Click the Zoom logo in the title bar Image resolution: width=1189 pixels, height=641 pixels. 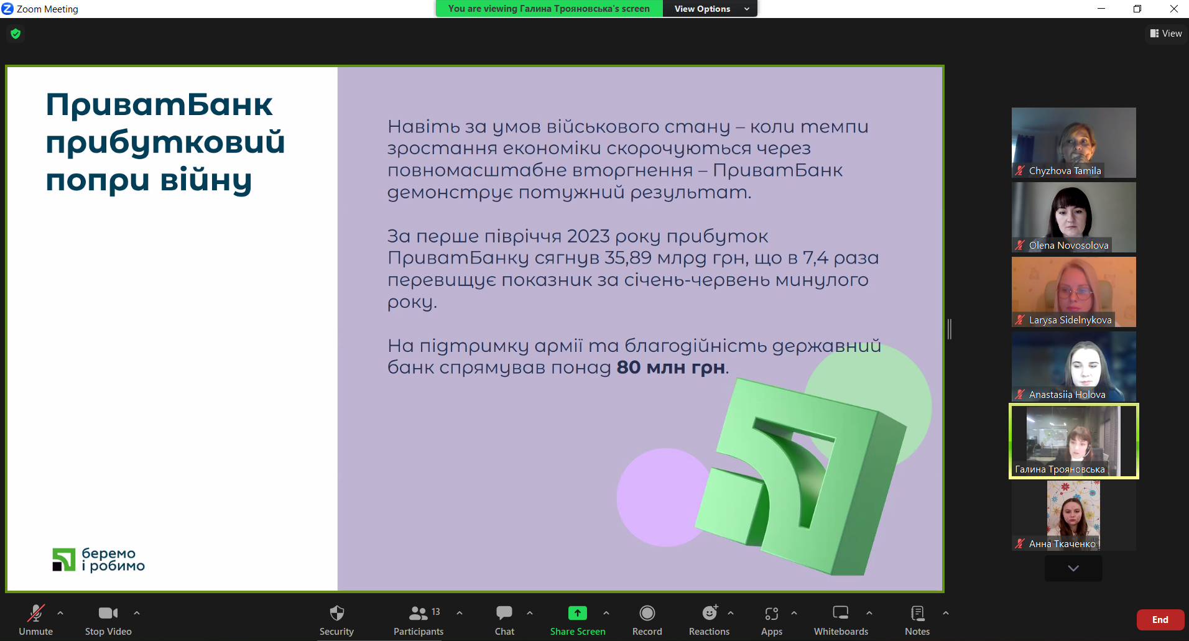7,9
